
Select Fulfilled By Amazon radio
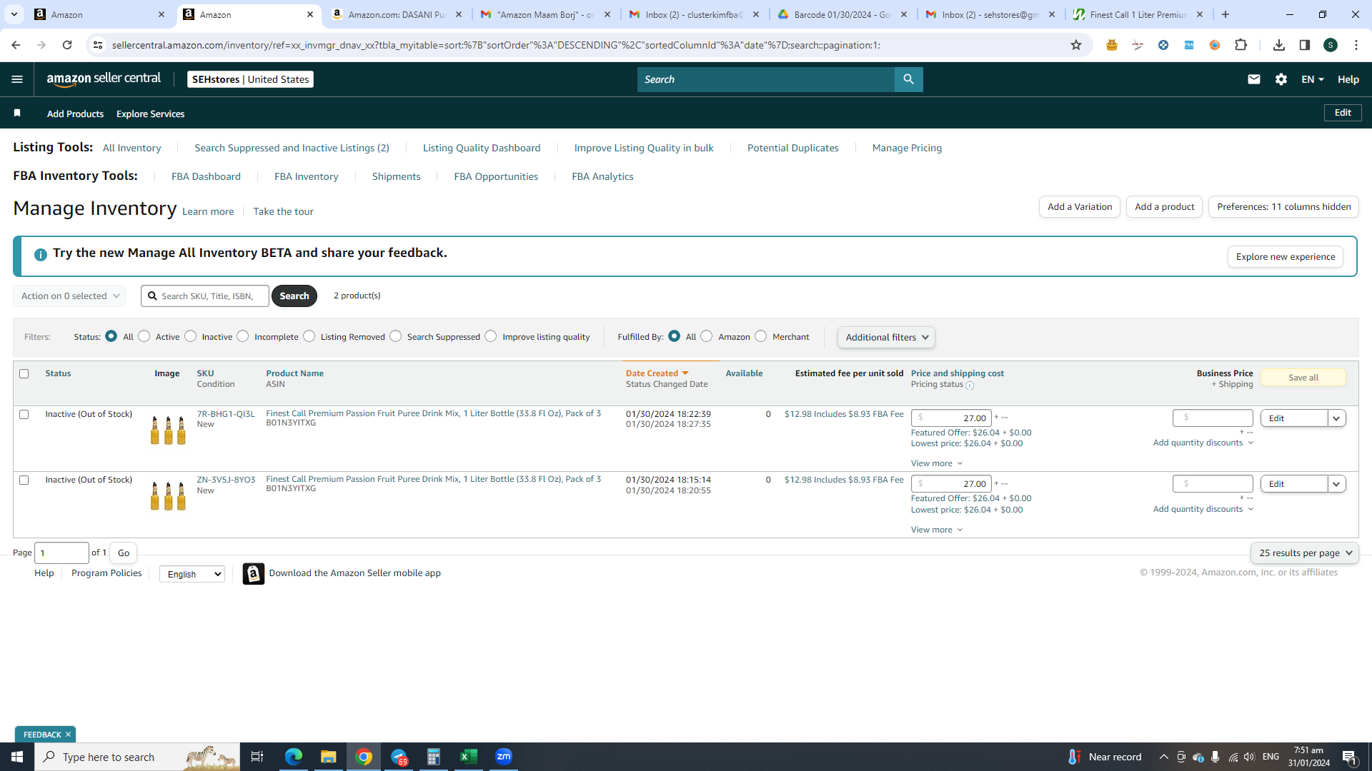tap(707, 336)
